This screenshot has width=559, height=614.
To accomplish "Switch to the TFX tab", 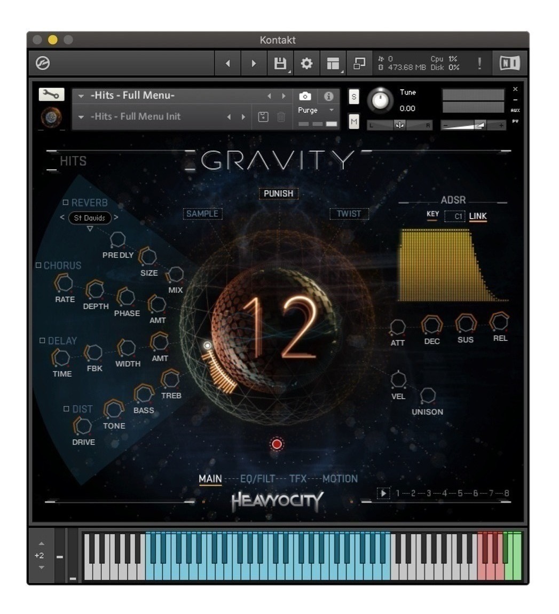I will pyautogui.click(x=298, y=479).
